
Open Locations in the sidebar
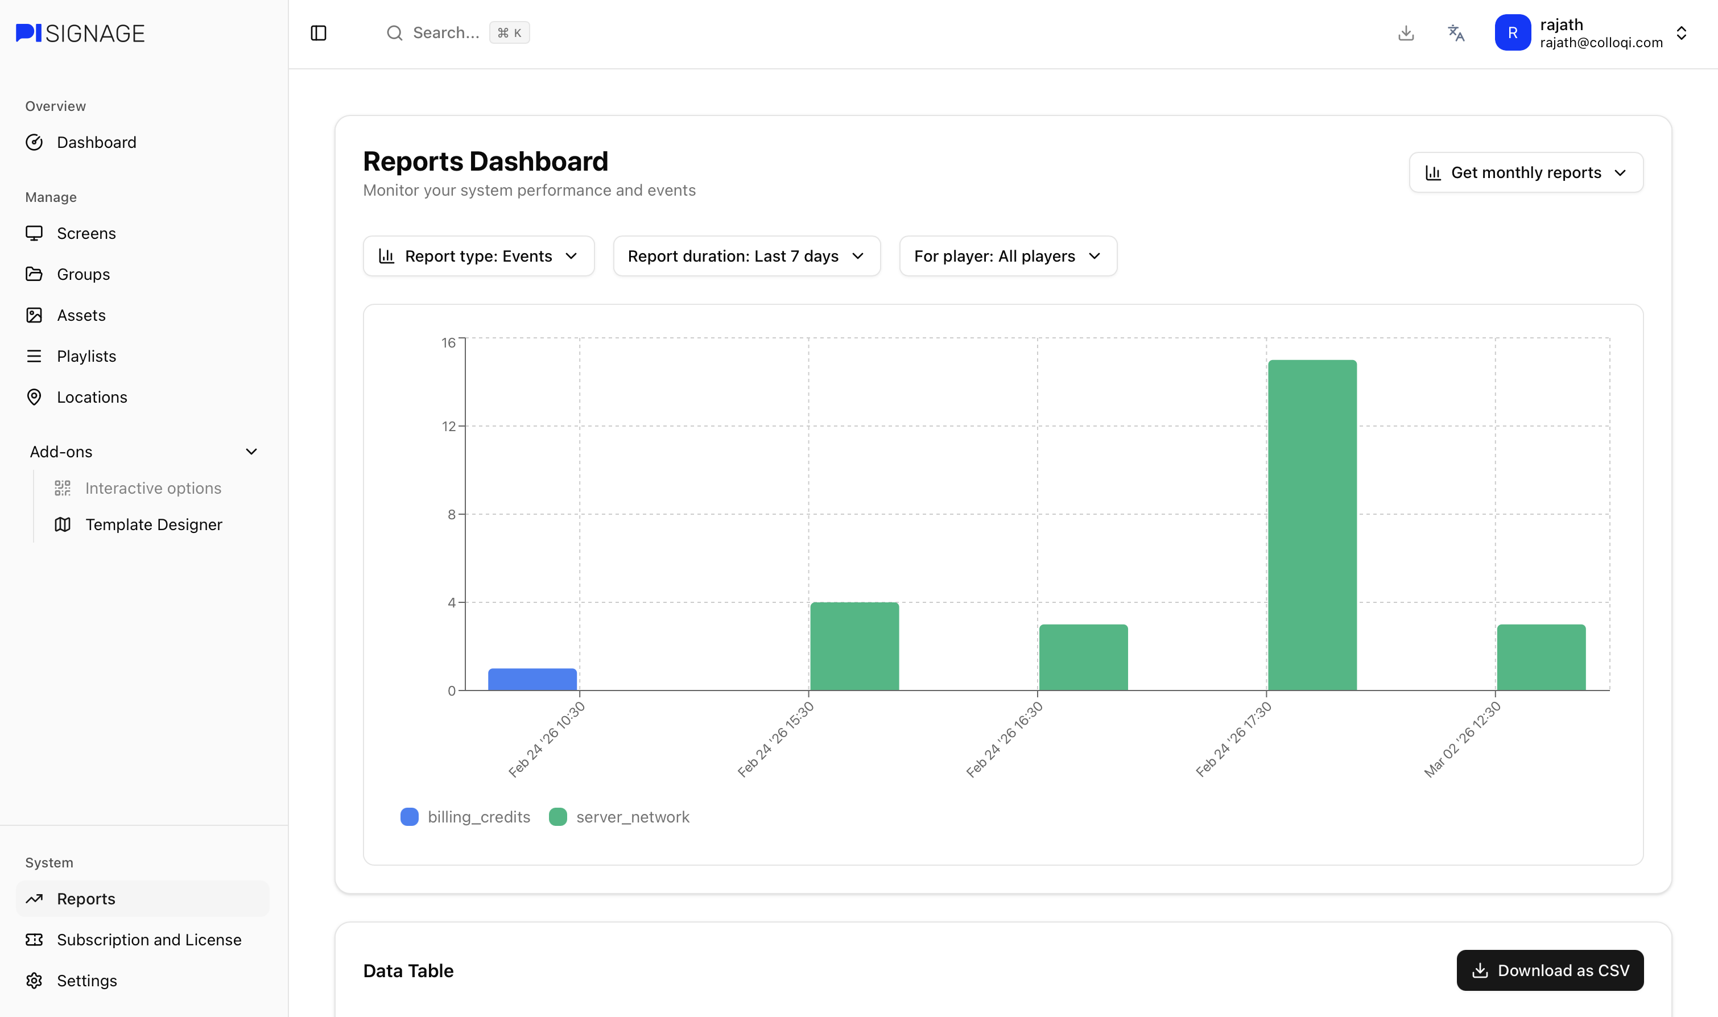pos(92,398)
